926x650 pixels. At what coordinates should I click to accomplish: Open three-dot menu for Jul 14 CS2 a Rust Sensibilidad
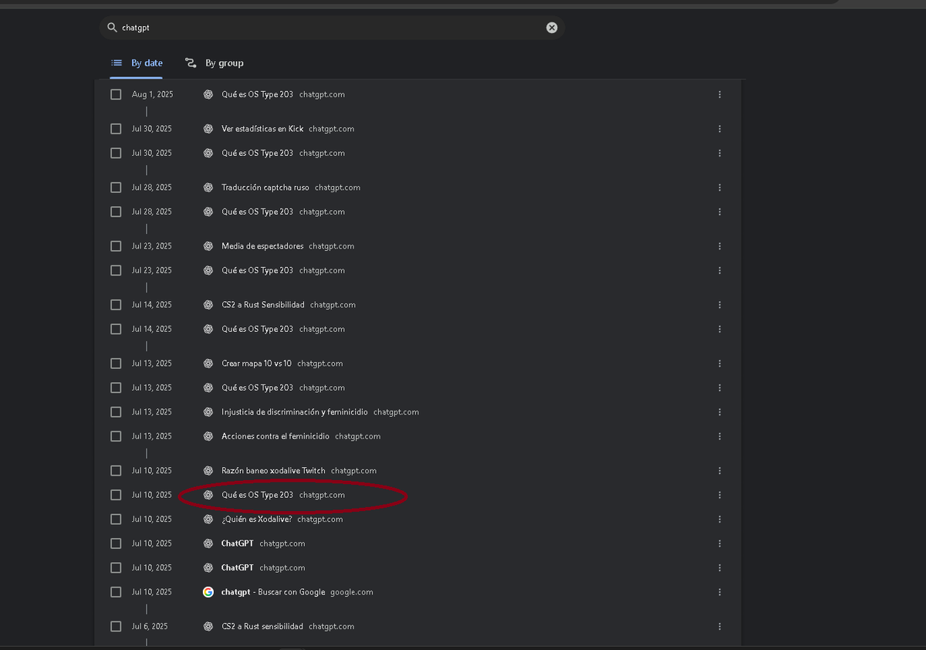tap(720, 305)
